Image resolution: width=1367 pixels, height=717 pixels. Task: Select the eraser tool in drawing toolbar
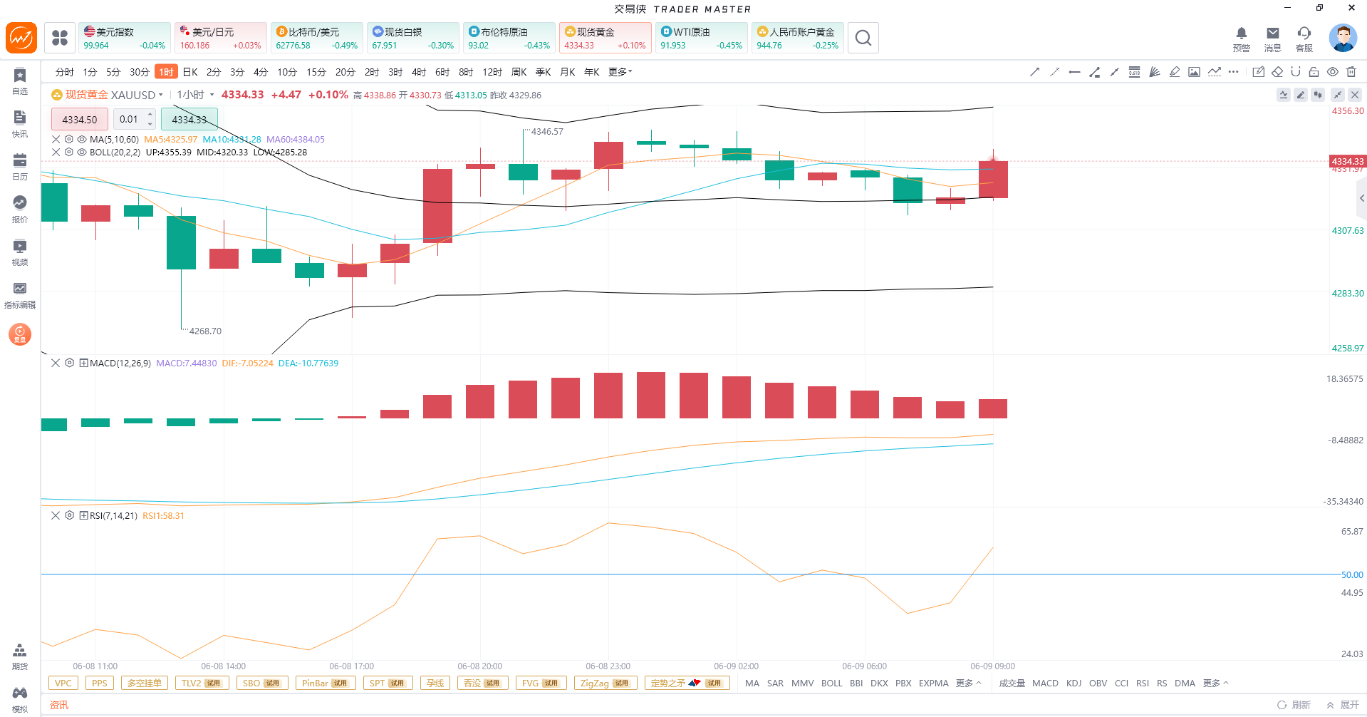click(1277, 72)
